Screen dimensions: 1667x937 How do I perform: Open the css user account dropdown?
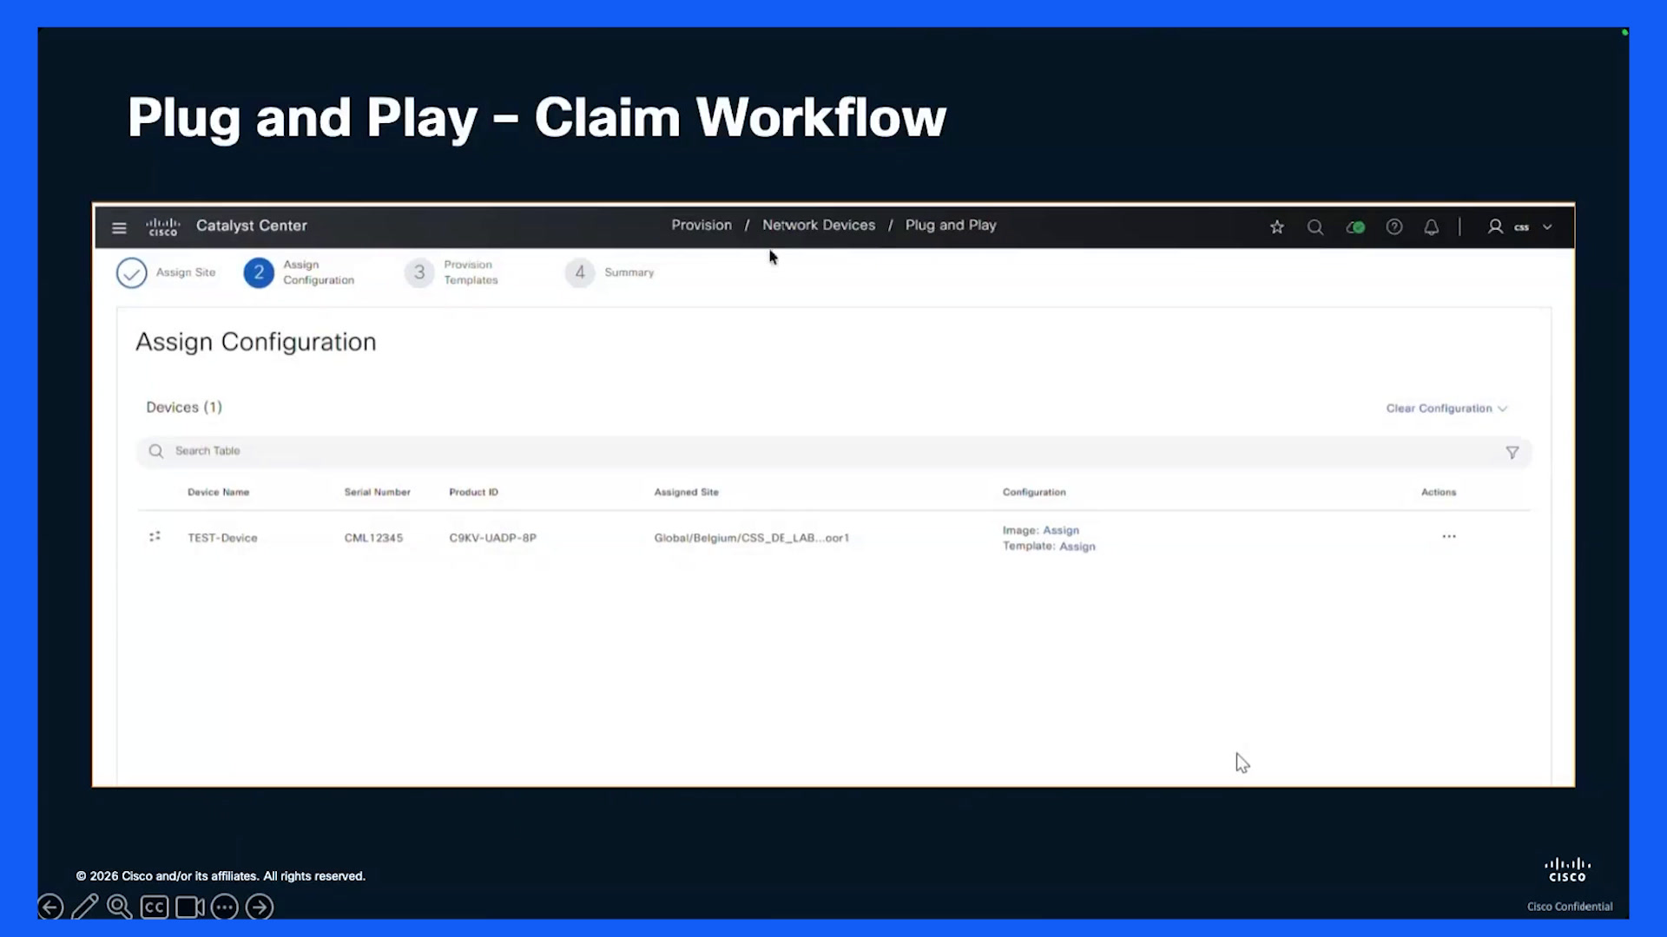click(1519, 227)
